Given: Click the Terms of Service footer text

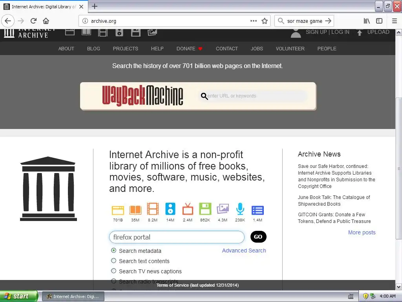Looking at the screenshot, I should click(198, 285).
